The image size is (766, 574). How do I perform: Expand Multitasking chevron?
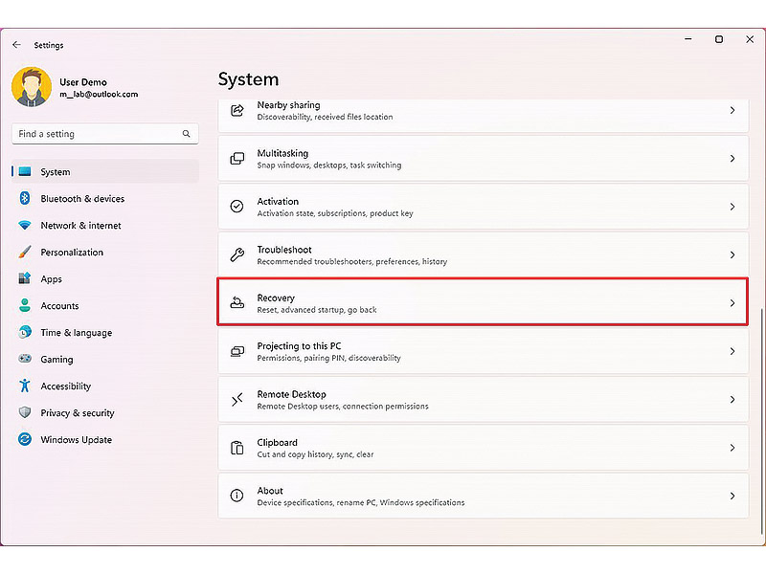[732, 159]
